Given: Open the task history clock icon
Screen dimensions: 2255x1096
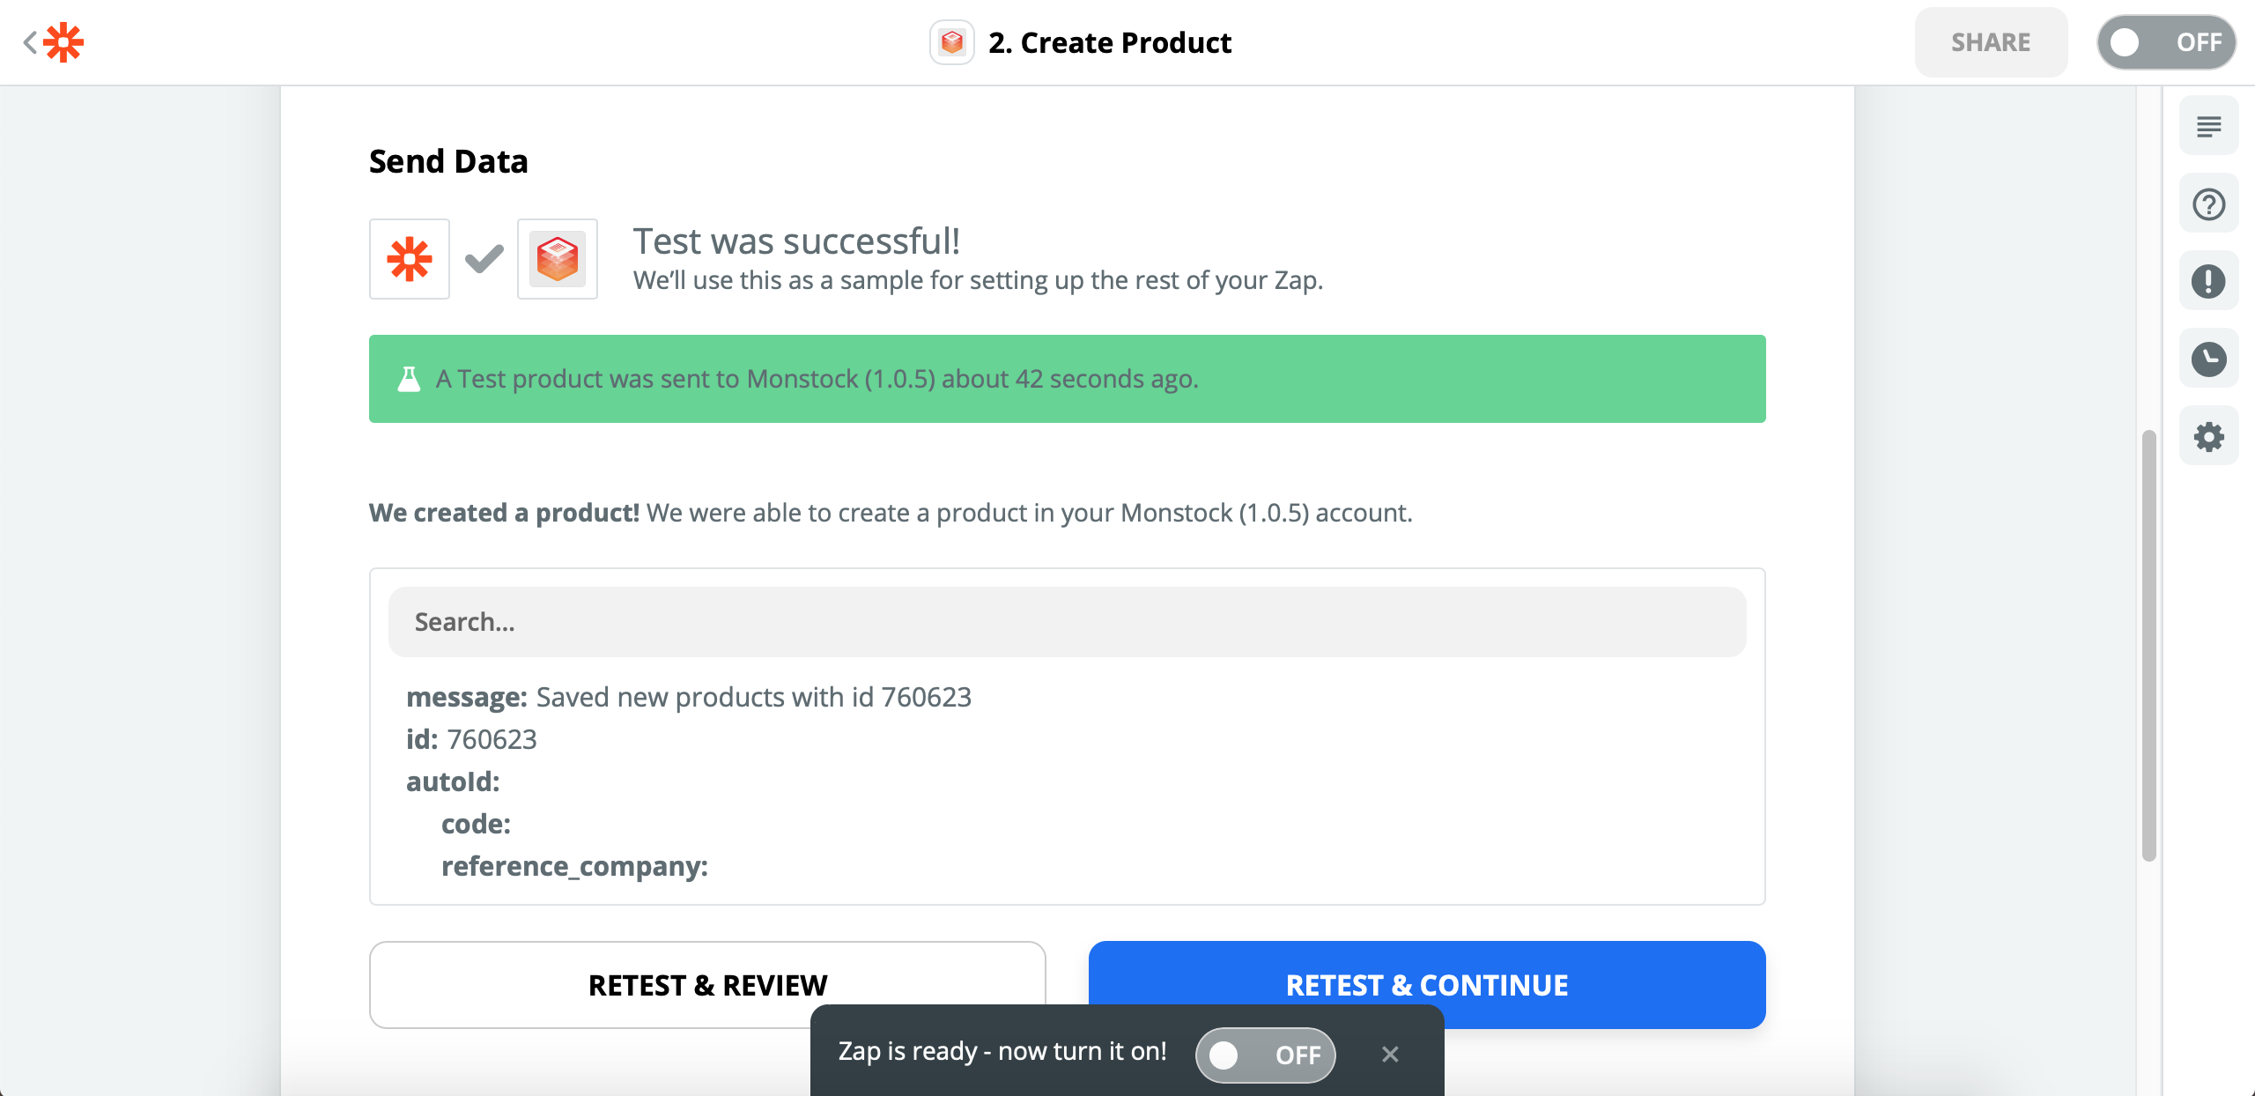Looking at the screenshot, I should pyautogui.click(x=2208, y=359).
